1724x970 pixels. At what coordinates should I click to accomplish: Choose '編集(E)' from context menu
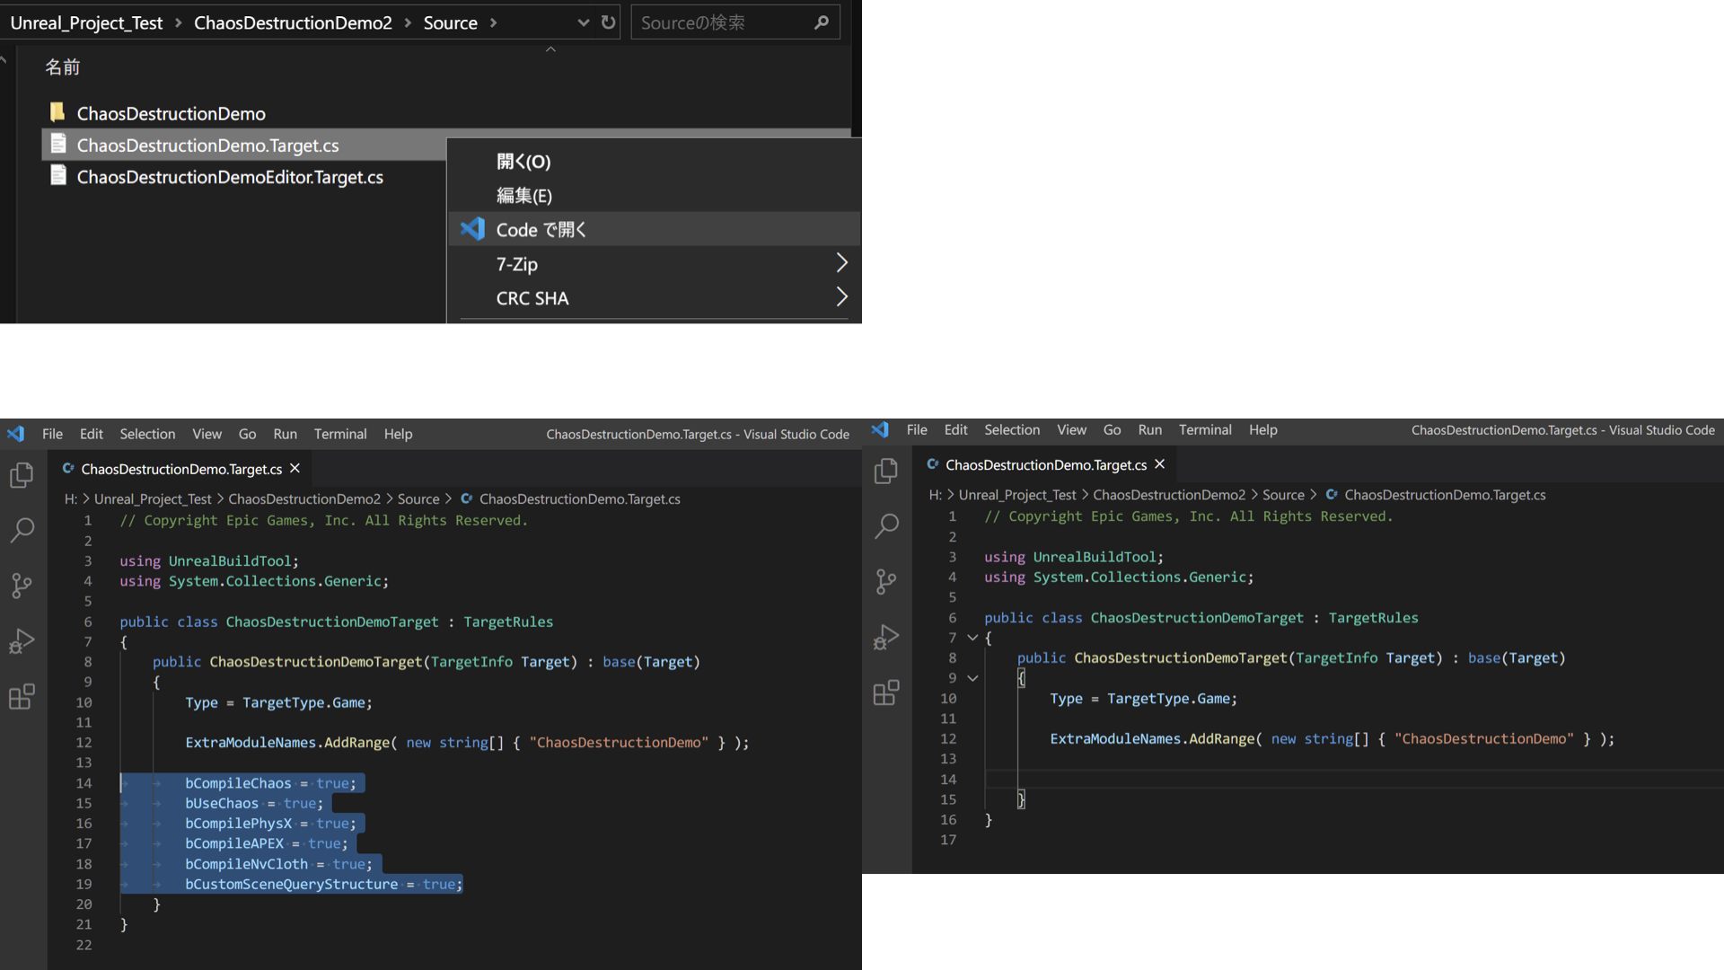point(654,196)
